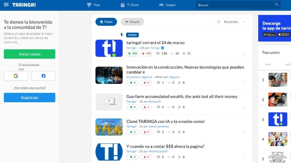Open post 'Innovación en la construcción'
This screenshot has height=163, width=291.
click(185, 69)
